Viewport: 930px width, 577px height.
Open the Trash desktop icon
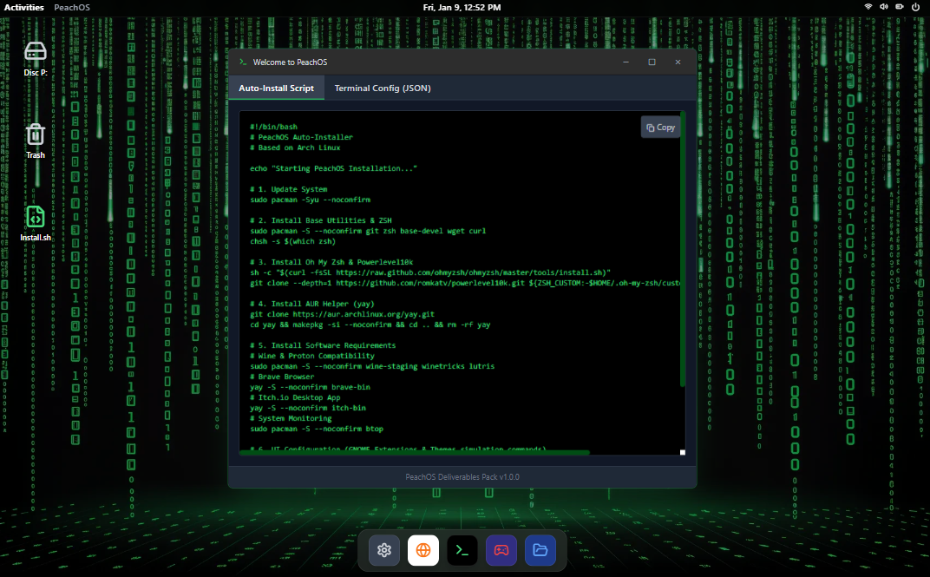[35, 141]
